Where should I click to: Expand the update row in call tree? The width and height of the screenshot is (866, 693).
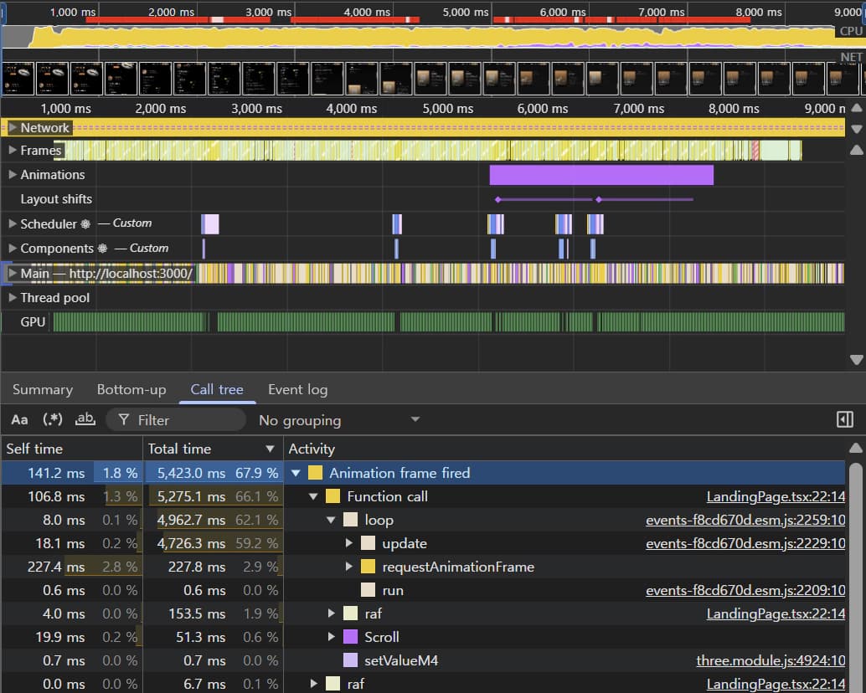[349, 544]
